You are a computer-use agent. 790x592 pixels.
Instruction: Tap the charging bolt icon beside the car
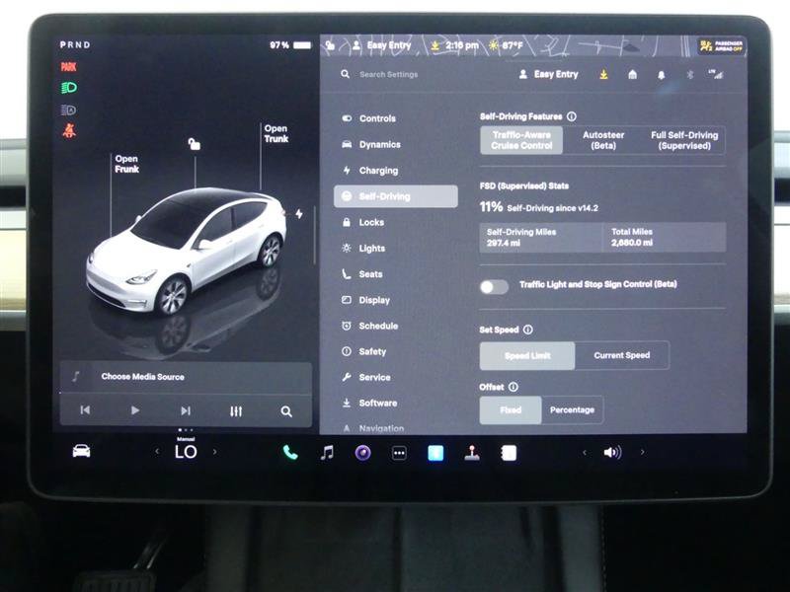click(299, 214)
